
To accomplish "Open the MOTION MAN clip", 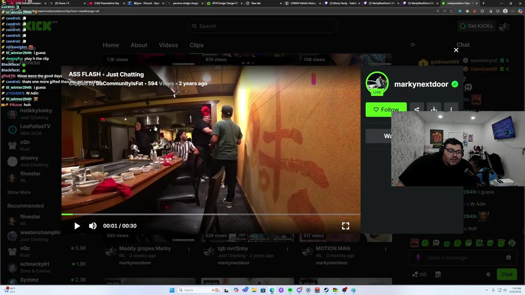I will tap(333, 248).
